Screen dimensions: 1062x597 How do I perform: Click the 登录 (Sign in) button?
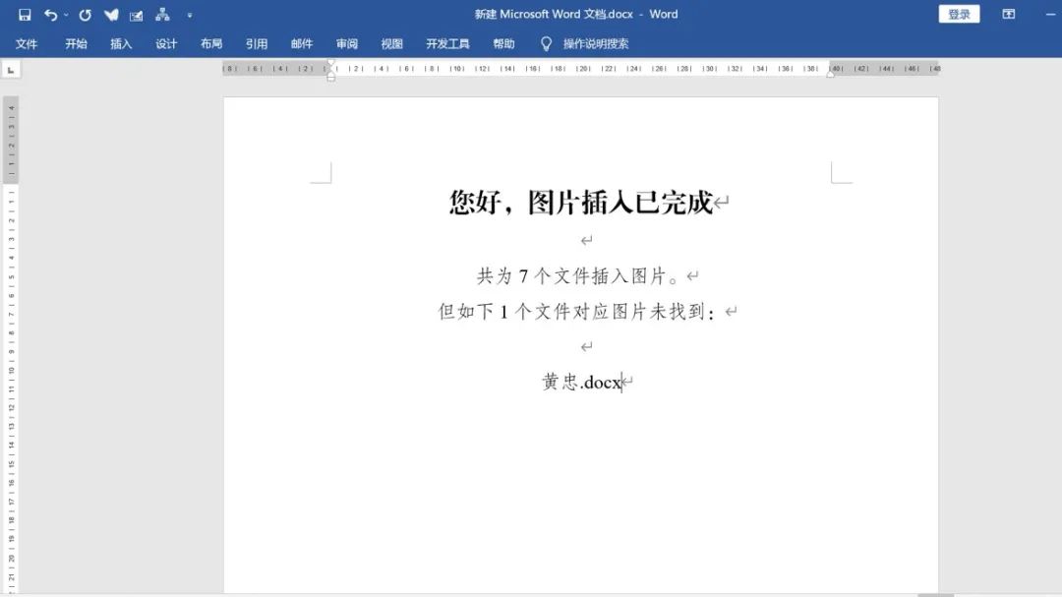click(957, 14)
